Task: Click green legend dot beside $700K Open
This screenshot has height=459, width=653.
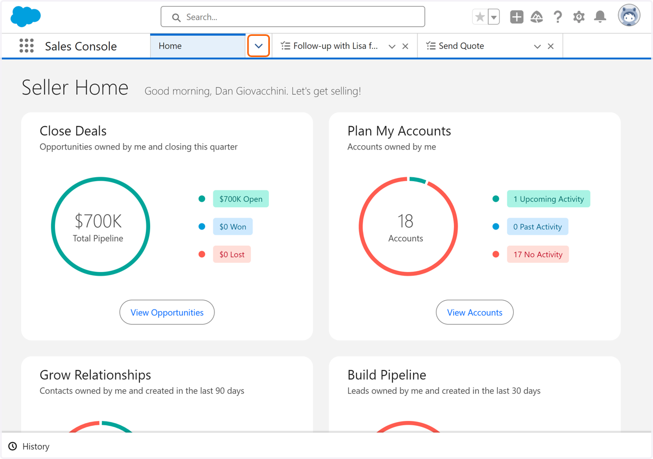Action: coord(202,199)
